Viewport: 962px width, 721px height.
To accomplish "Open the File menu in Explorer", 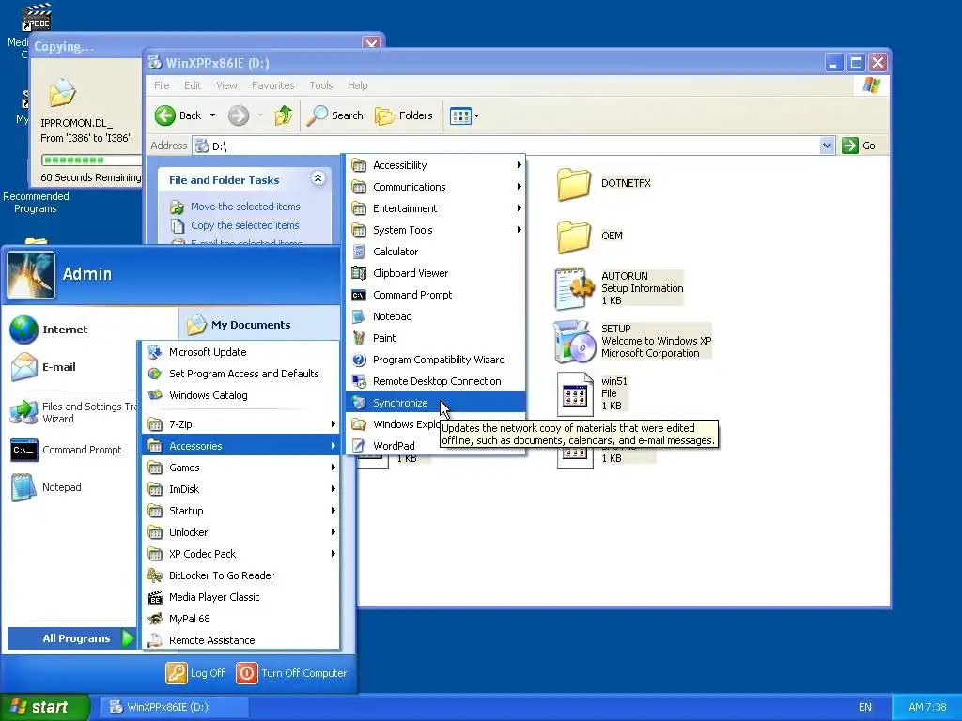I will click(x=162, y=85).
